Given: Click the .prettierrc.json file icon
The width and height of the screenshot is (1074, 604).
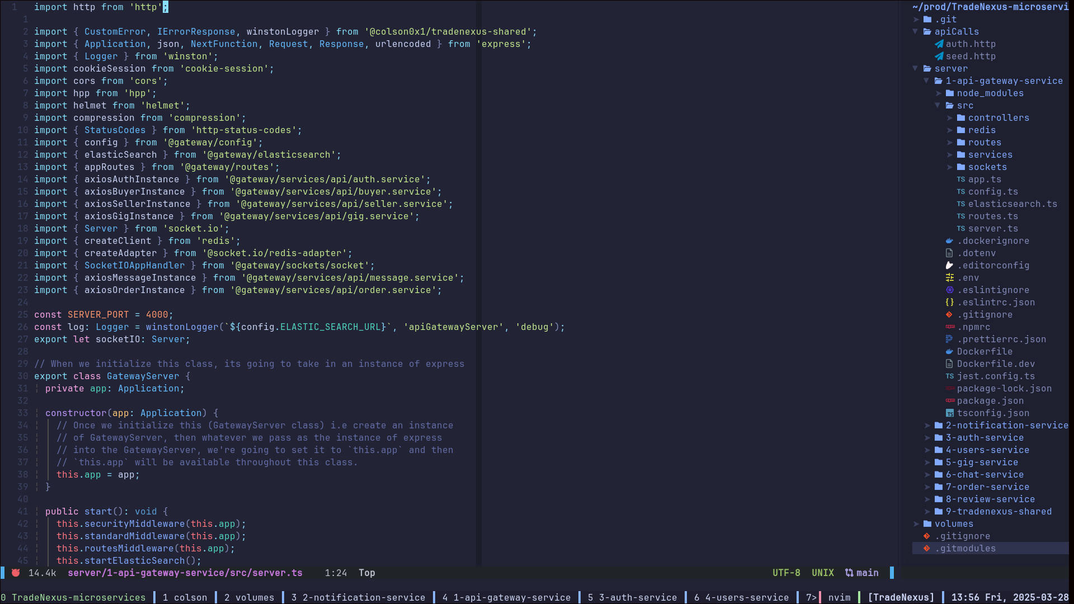Looking at the screenshot, I should point(949,339).
